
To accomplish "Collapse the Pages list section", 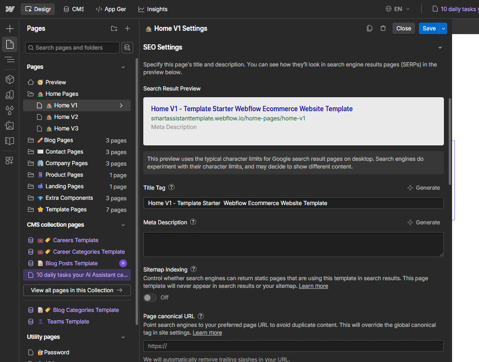I will coord(123,67).
